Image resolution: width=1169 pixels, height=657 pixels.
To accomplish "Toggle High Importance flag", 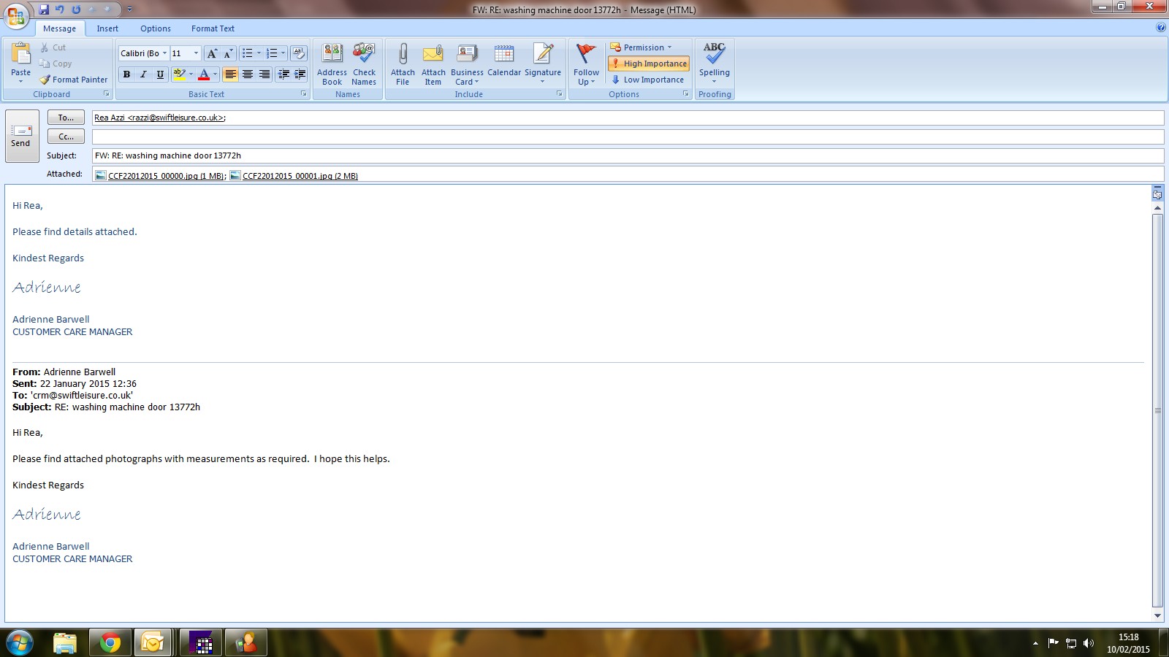I will point(649,64).
